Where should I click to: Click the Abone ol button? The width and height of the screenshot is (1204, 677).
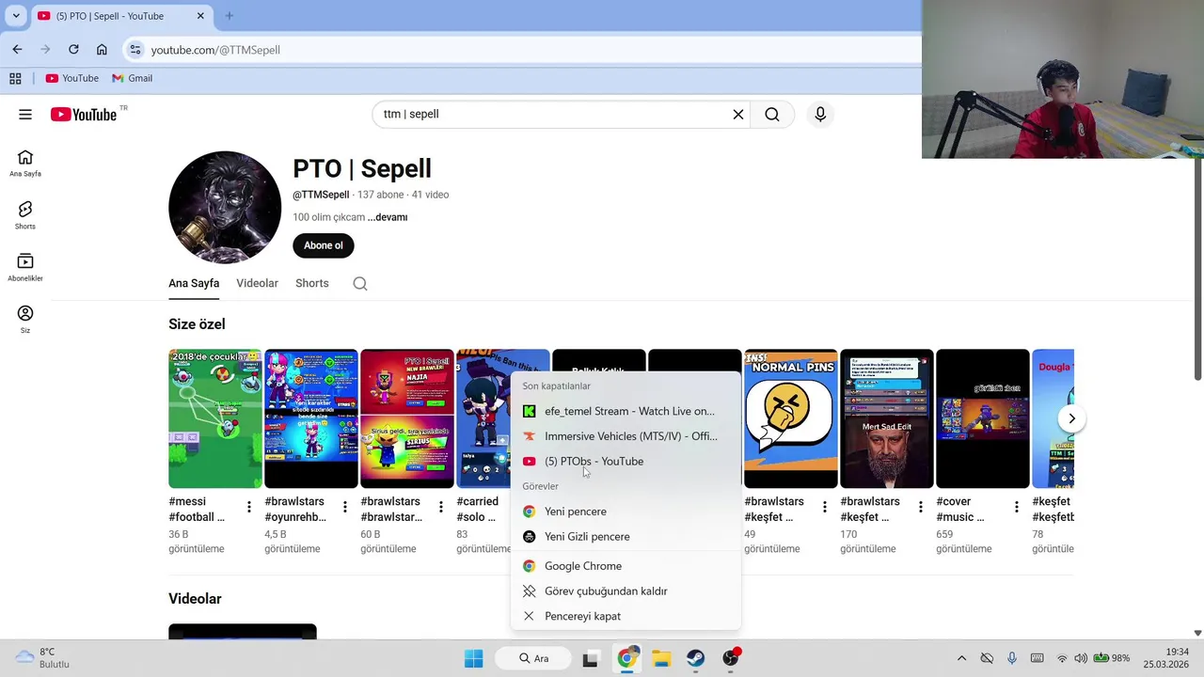point(324,245)
